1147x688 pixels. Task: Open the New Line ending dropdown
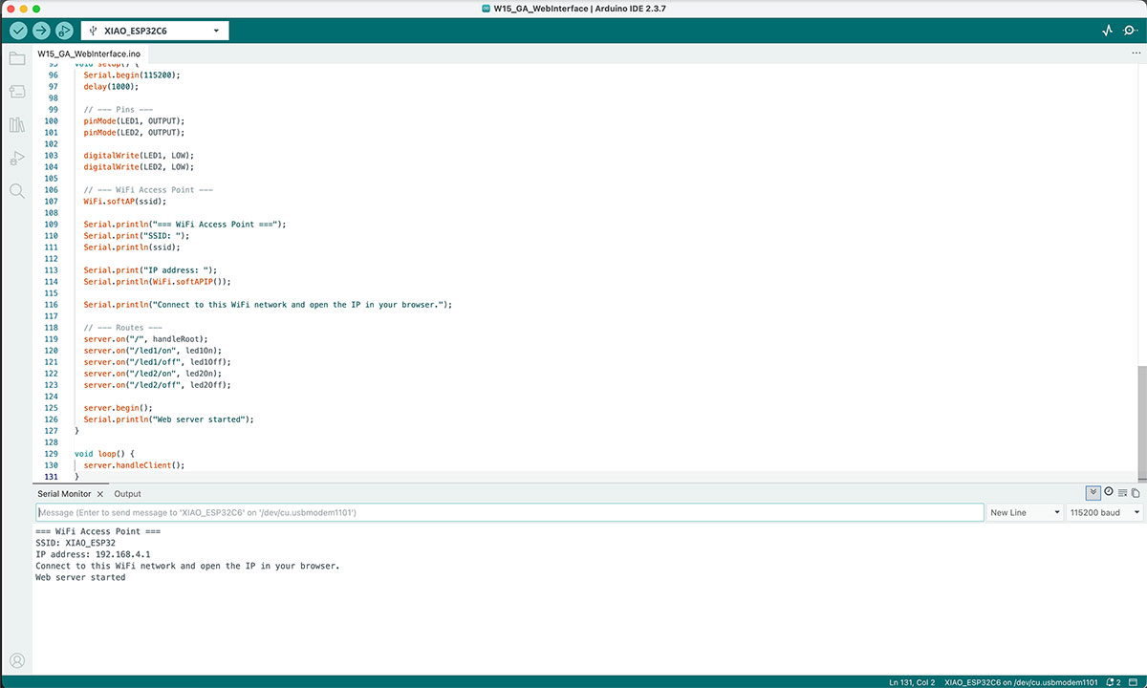[x=1025, y=513]
